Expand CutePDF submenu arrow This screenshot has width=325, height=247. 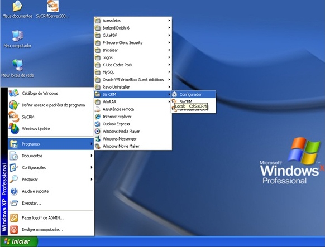coord(169,35)
